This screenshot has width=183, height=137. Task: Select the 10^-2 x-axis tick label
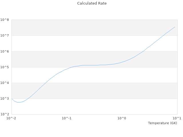(11, 118)
